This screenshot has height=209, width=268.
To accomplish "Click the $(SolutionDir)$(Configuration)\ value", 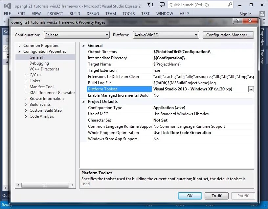I will (182, 52).
